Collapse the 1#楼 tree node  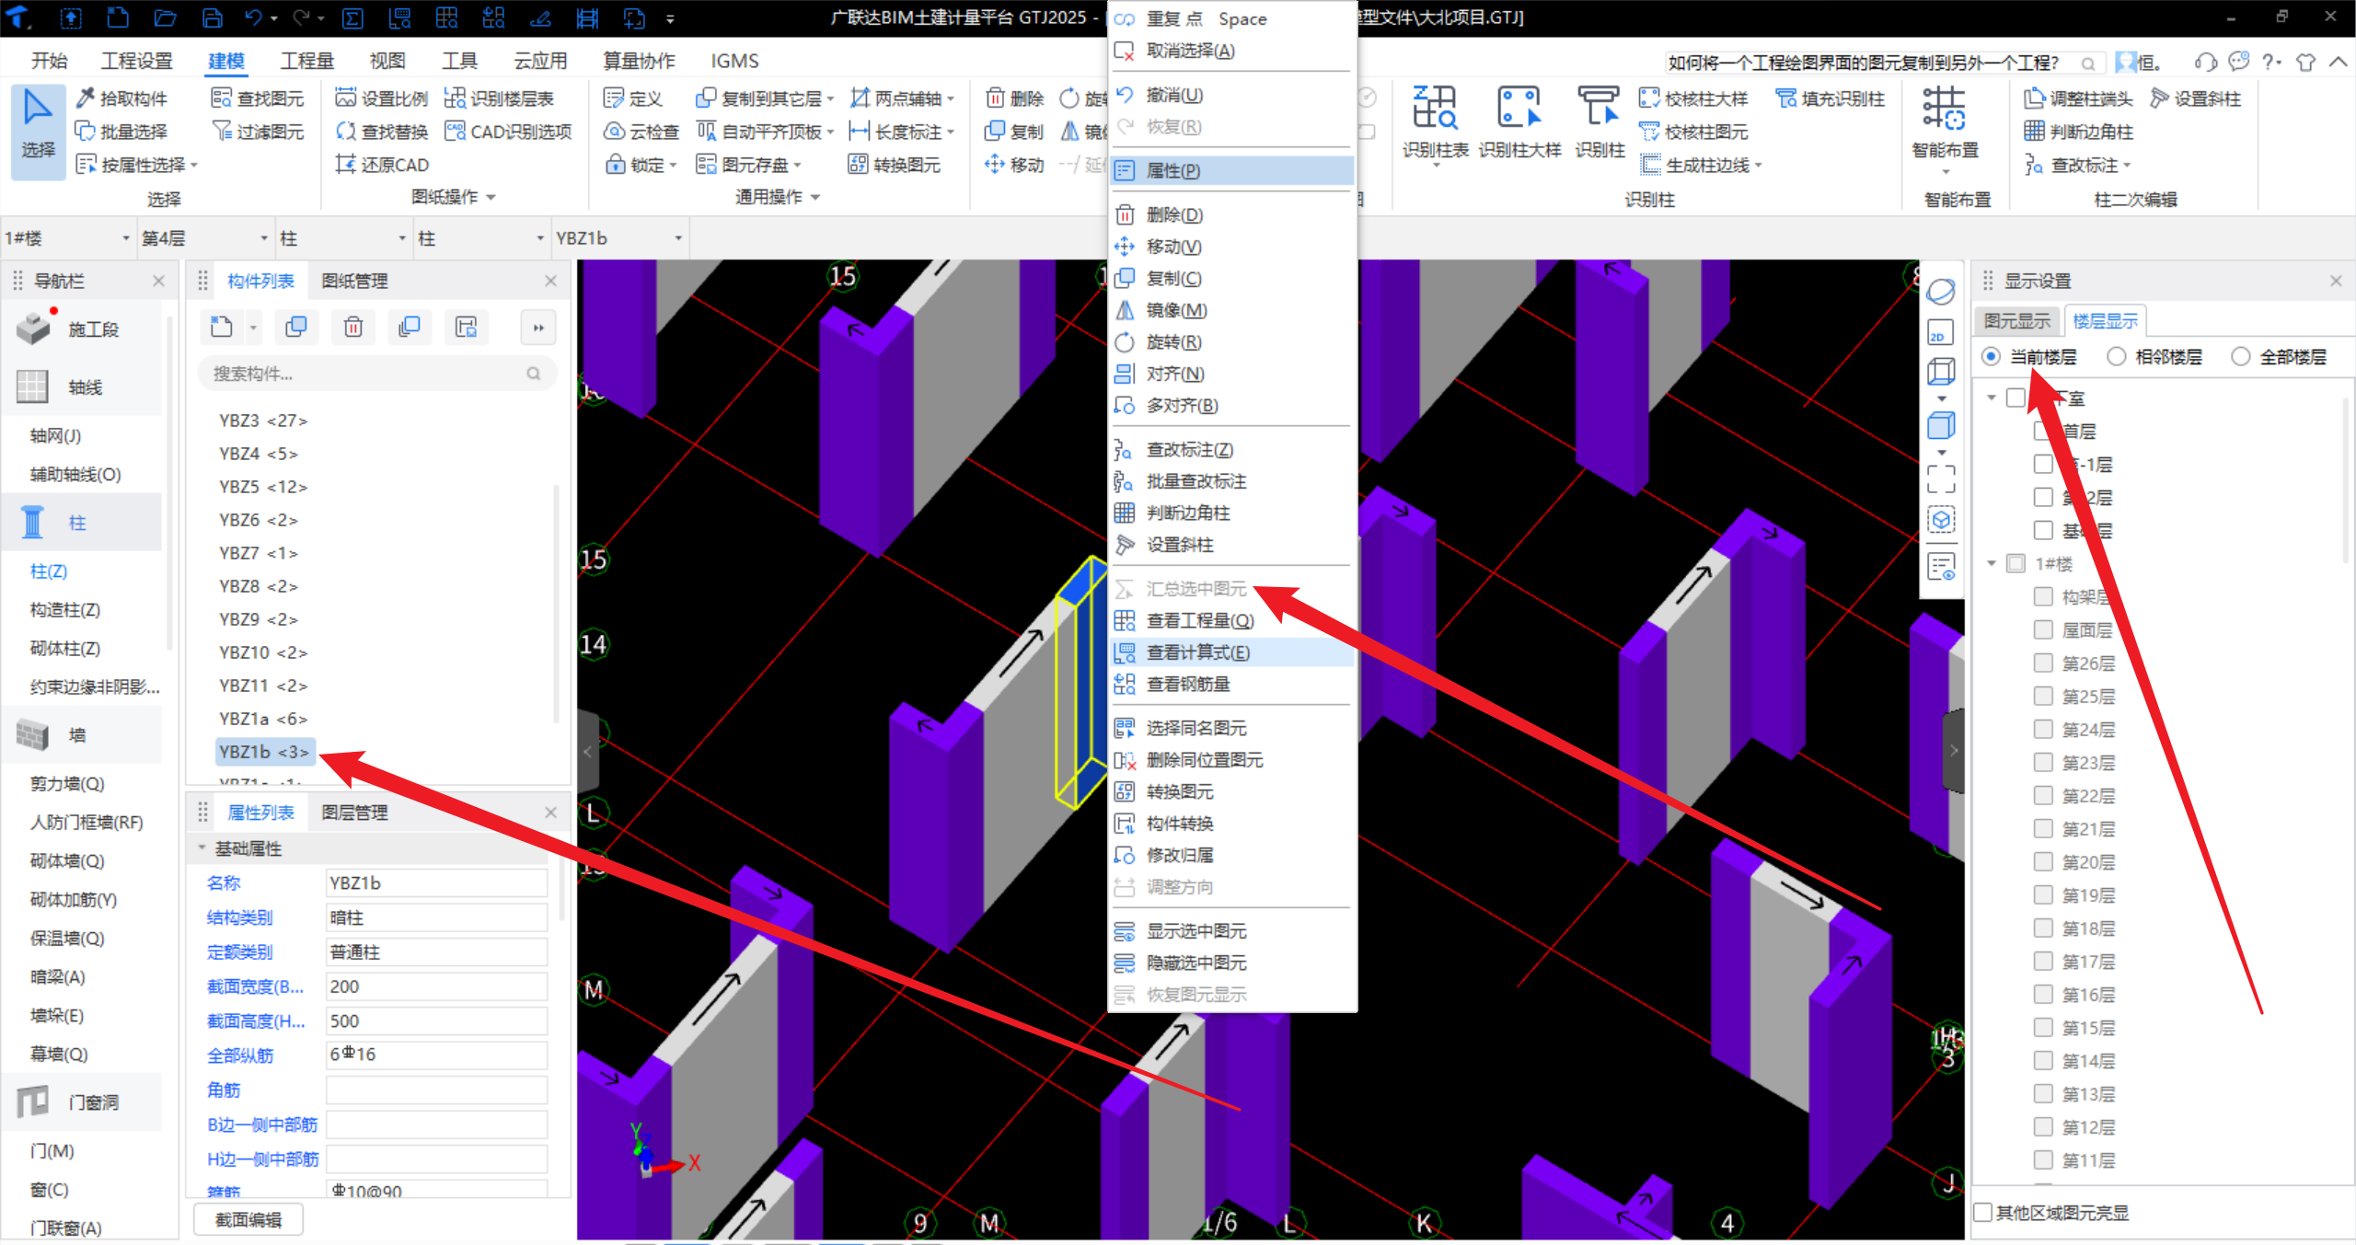1992,563
